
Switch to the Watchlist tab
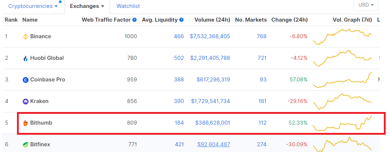128,6
